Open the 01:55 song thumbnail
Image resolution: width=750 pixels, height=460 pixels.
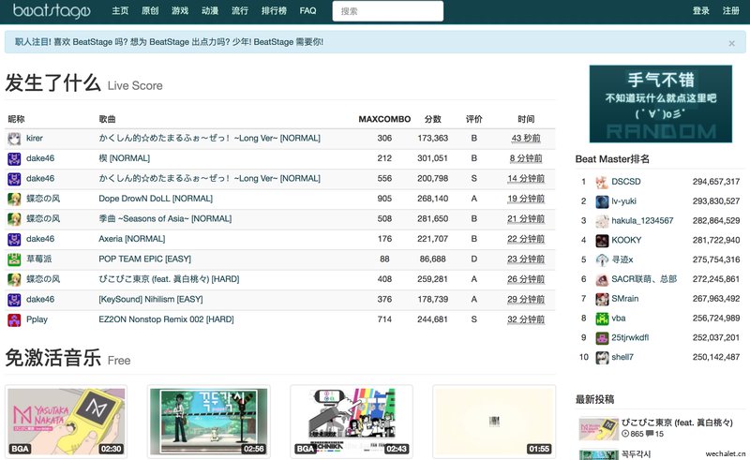(494, 422)
